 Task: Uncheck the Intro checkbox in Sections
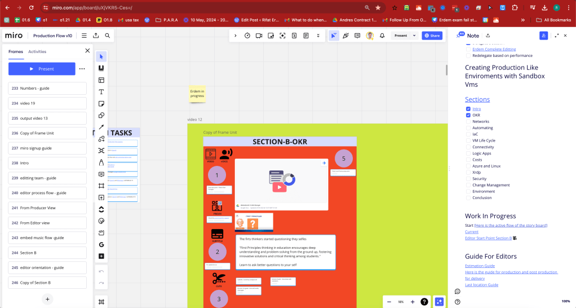(x=468, y=109)
